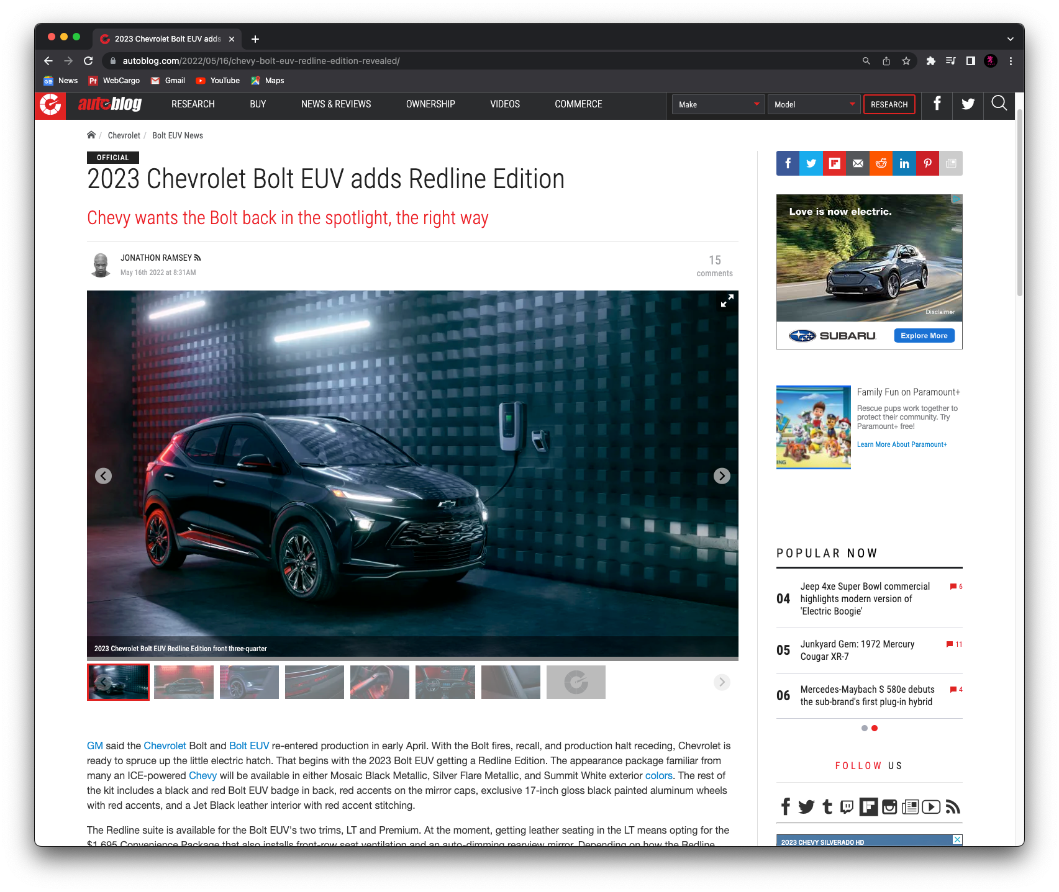
Task: Go back in browser history
Action: 48,61
